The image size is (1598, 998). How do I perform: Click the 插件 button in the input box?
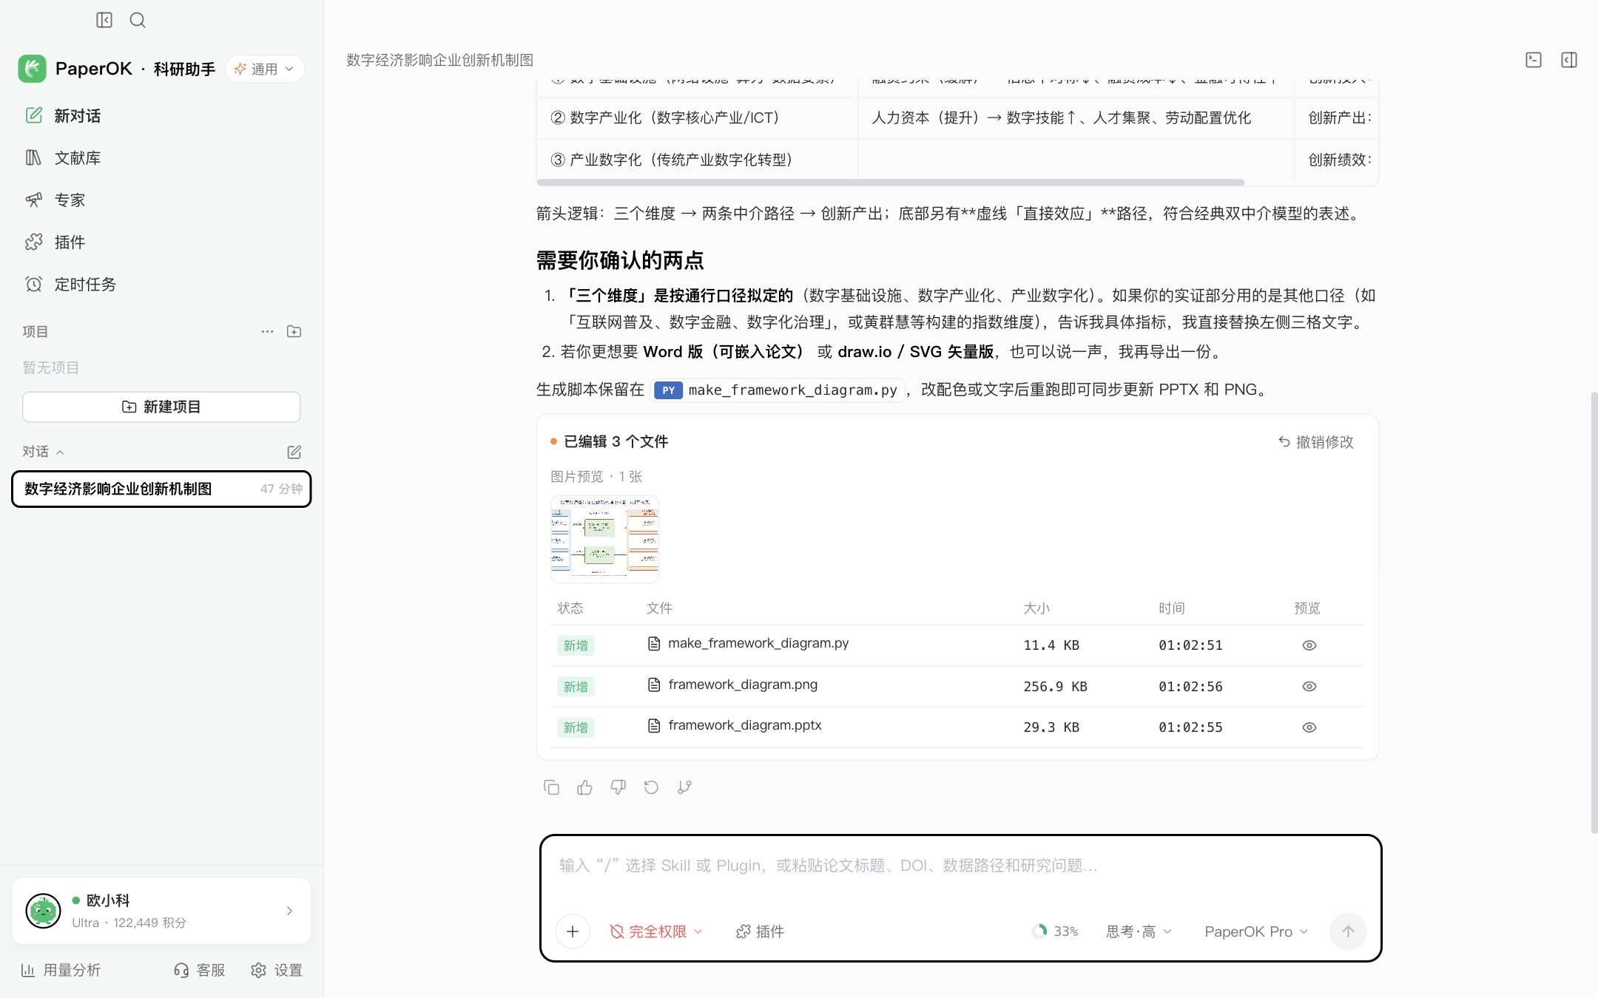[x=760, y=931]
